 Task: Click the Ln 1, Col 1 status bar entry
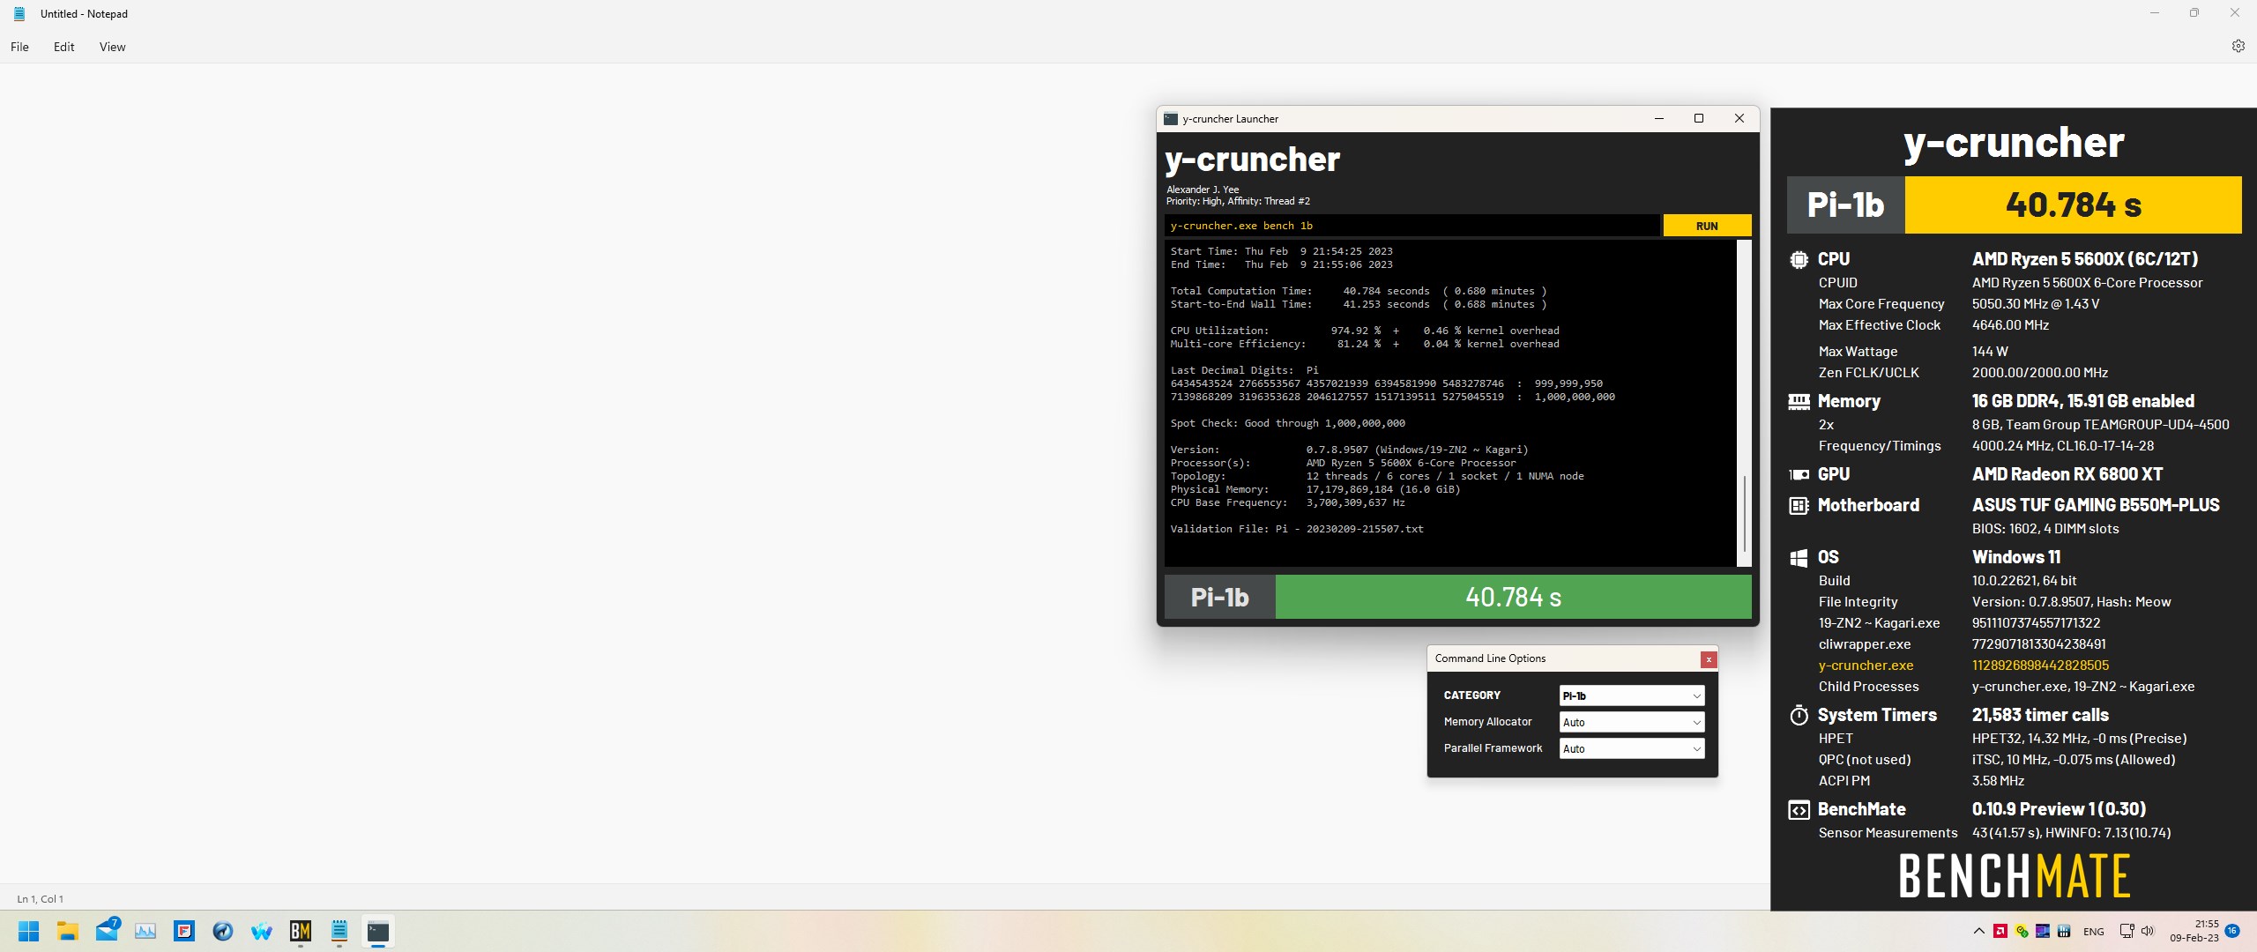[41, 899]
